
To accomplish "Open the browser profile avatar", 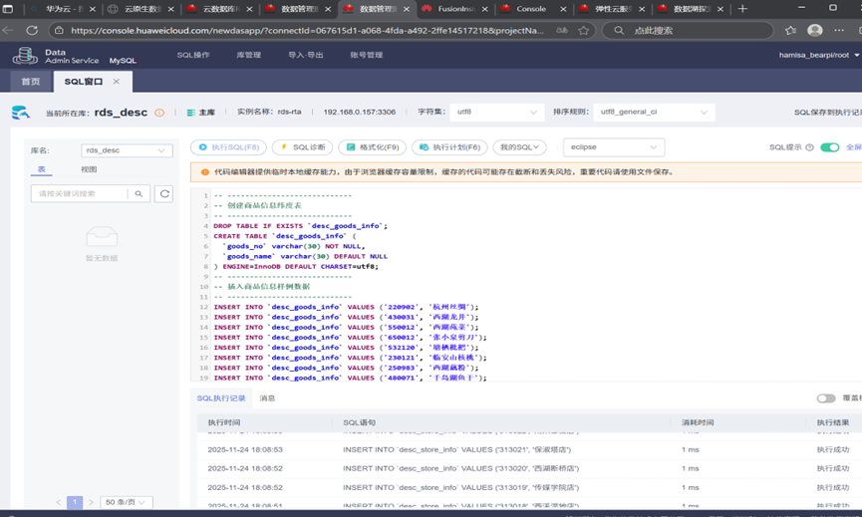I will [x=815, y=31].
